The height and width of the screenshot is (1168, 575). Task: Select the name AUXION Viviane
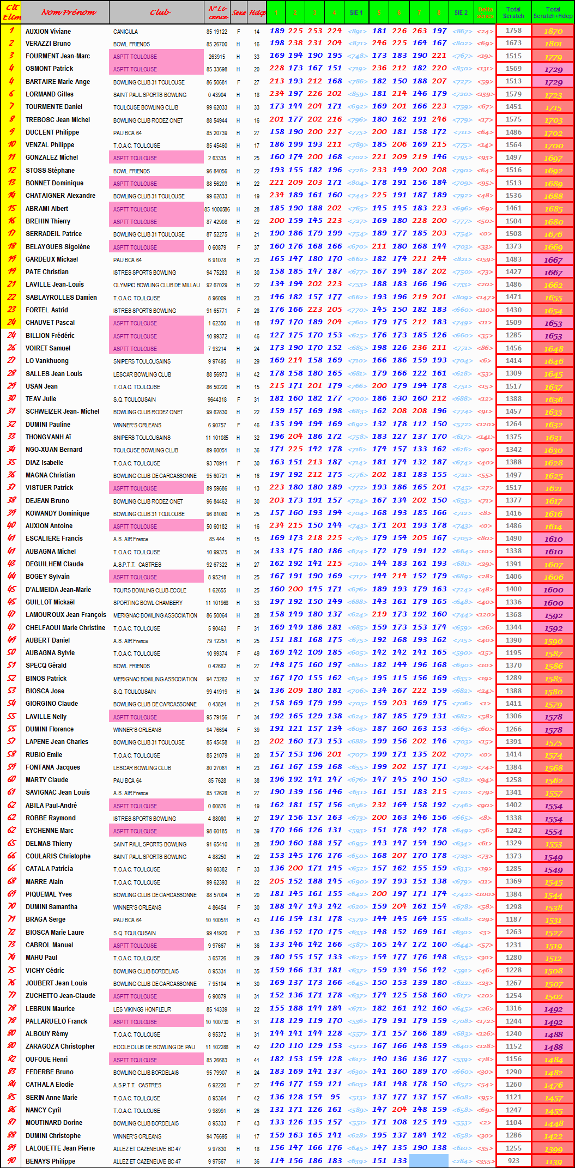[48, 32]
